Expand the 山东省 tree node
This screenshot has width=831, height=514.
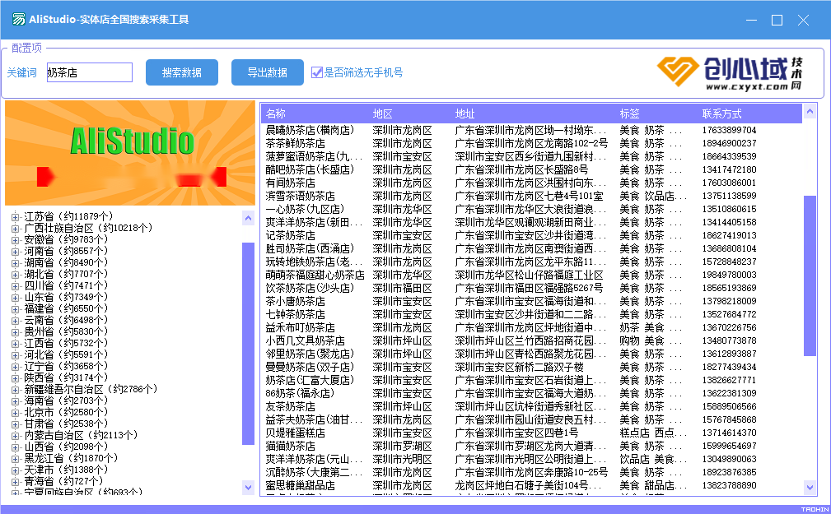tap(15, 298)
